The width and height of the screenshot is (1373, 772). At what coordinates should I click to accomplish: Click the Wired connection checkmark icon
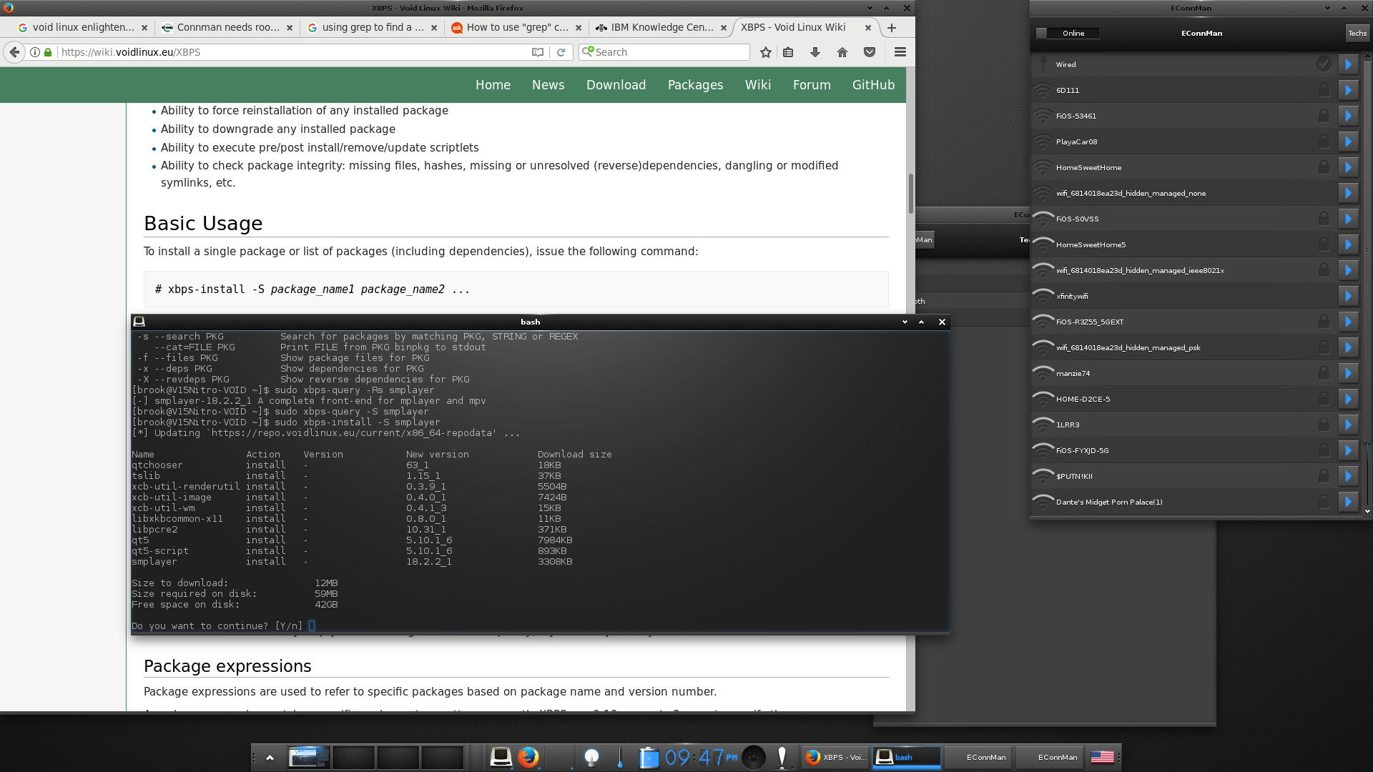click(1324, 64)
